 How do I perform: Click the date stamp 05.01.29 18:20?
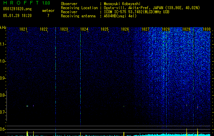click(17, 16)
